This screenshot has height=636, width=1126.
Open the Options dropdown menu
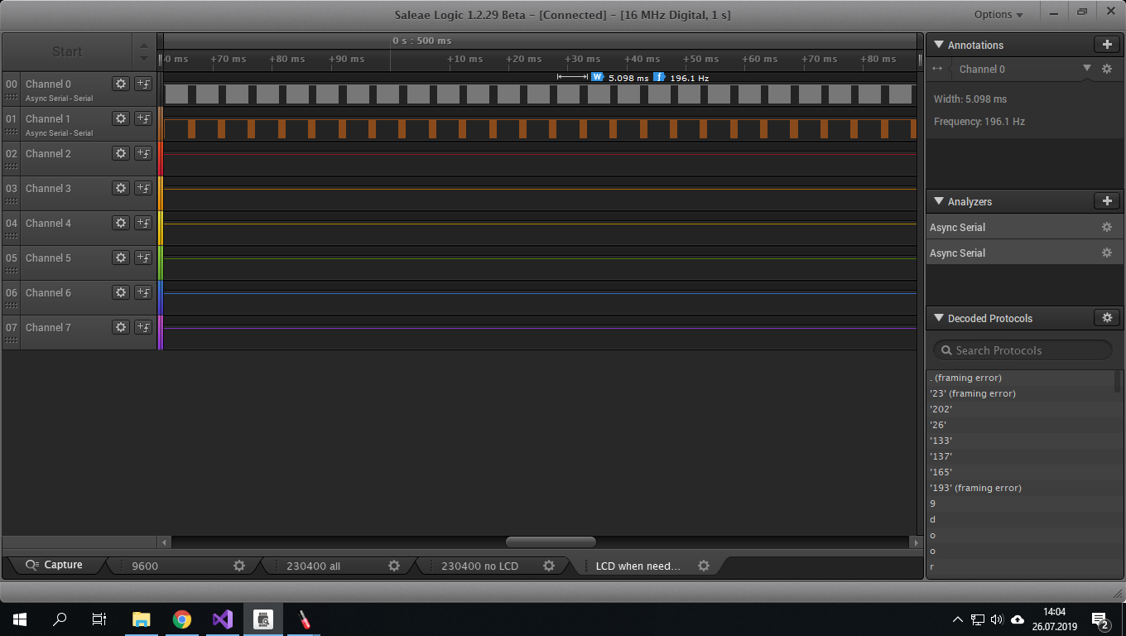[998, 14]
